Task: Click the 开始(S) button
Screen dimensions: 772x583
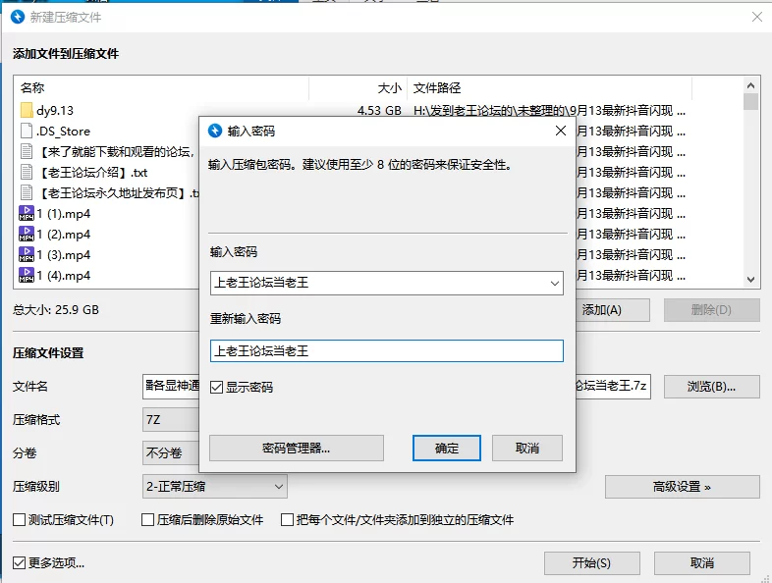Action: click(x=592, y=562)
